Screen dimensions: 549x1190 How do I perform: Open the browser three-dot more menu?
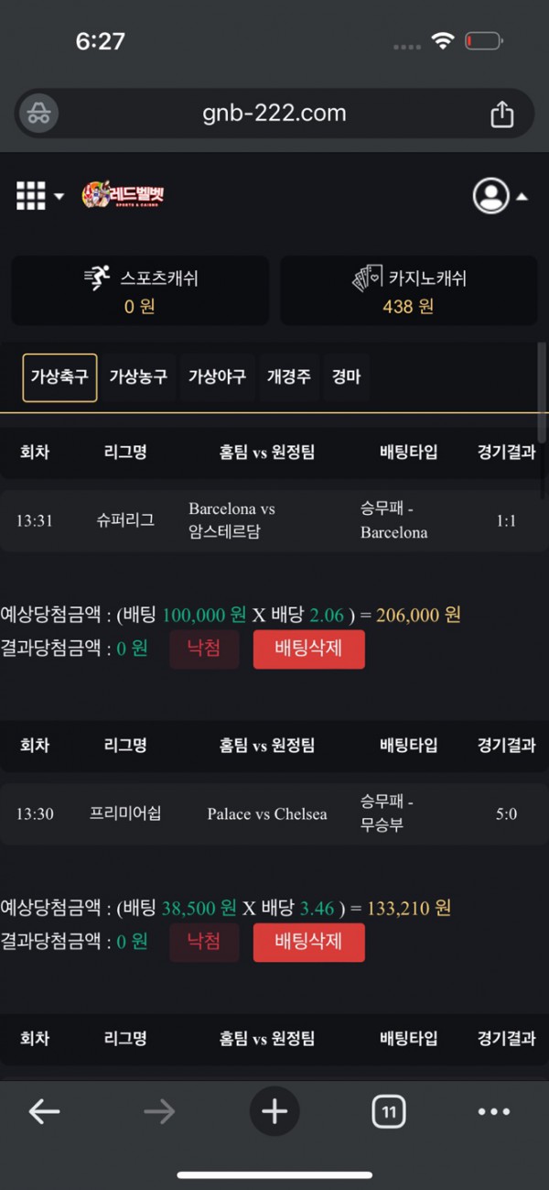[x=494, y=1112]
